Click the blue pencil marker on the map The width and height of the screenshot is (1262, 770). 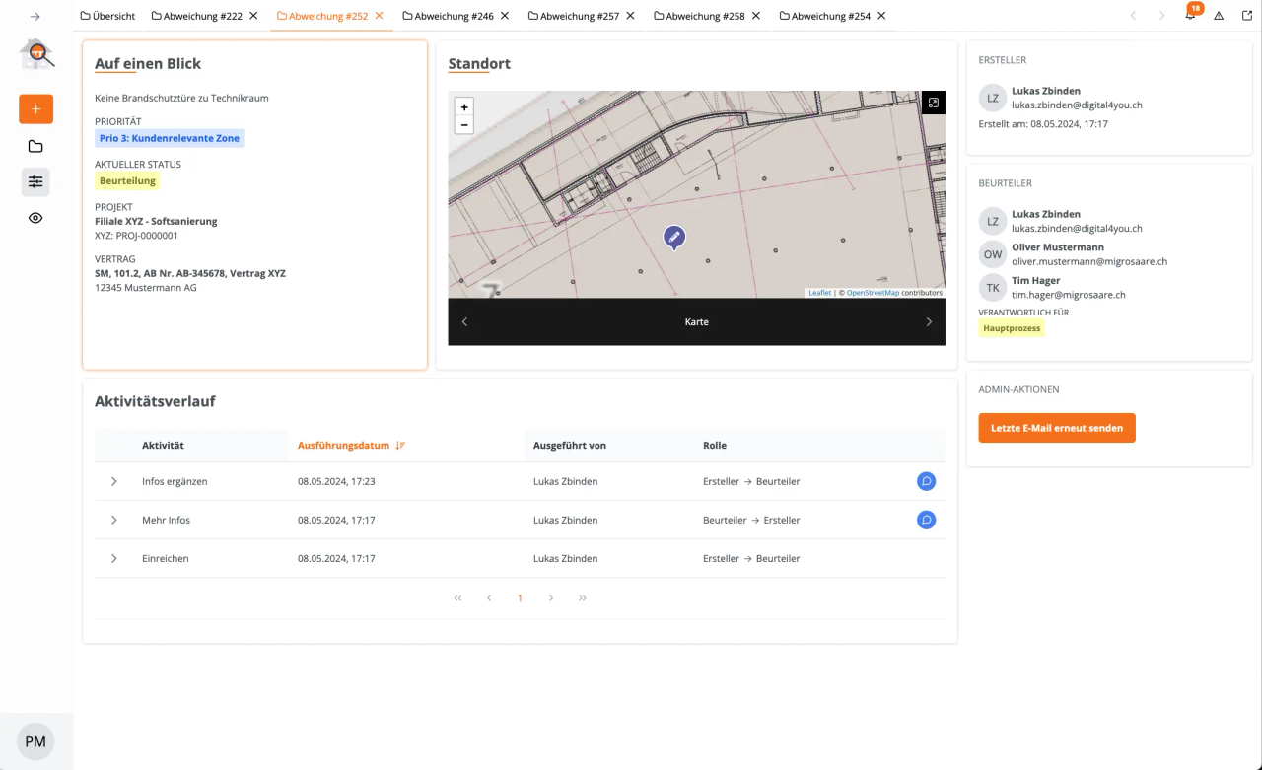pyautogui.click(x=674, y=238)
